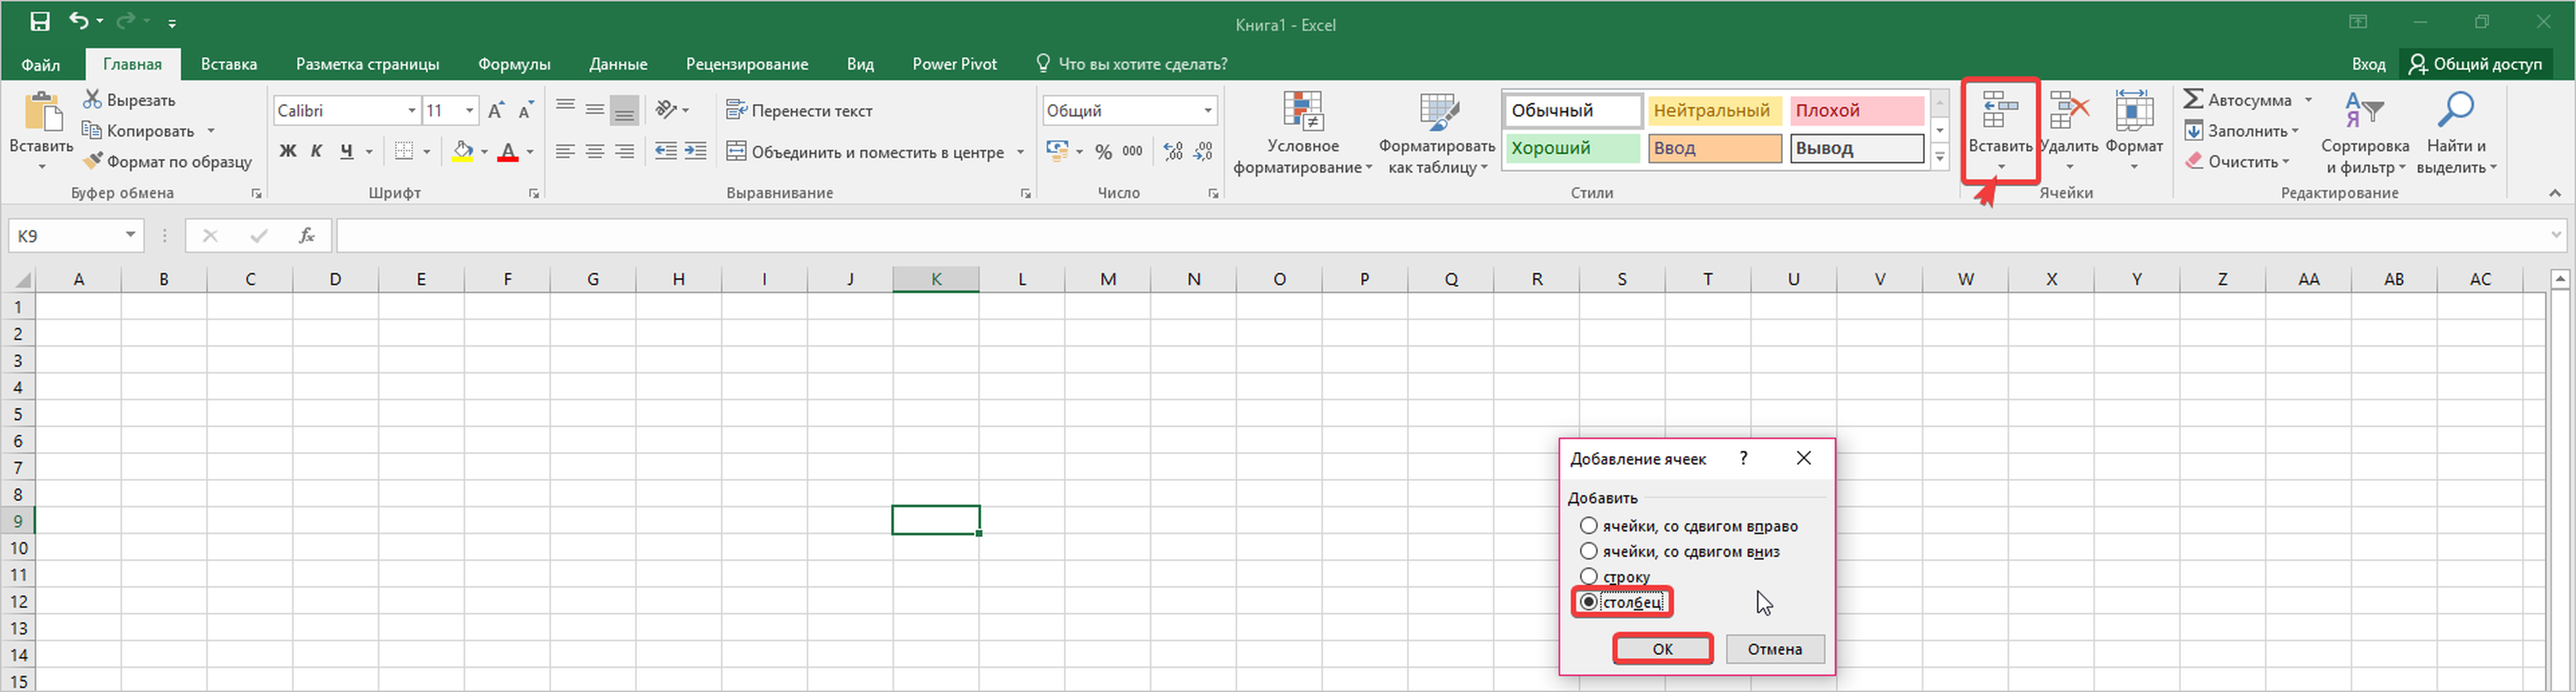Open the Data ribbon tab

click(618, 64)
